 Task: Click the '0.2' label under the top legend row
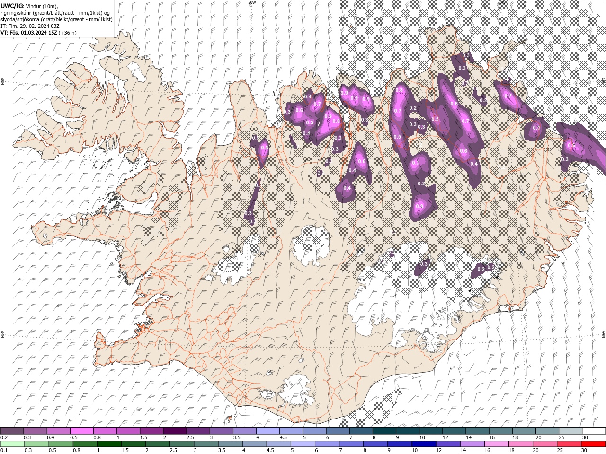(4, 437)
